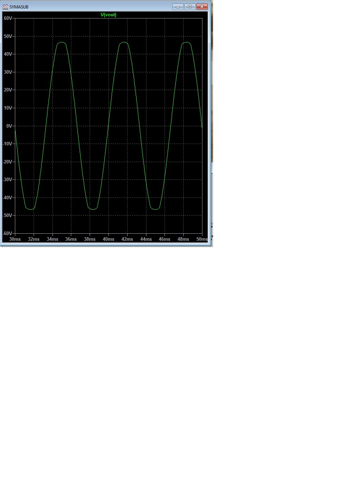
Task: Click the 36ms time axis label
Action: coord(71,239)
